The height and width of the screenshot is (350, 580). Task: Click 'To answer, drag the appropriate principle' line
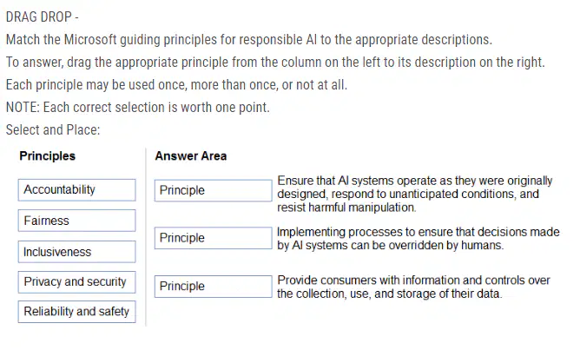pyautogui.click(x=275, y=63)
